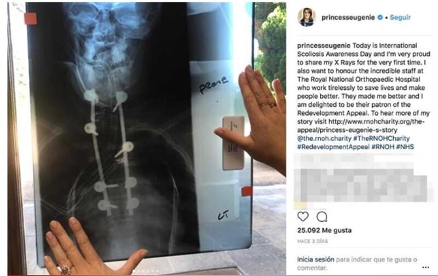Image resolution: width=438 pixels, height=276 pixels.
Task: Open princesseugenie username in header
Action: tap(348, 18)
